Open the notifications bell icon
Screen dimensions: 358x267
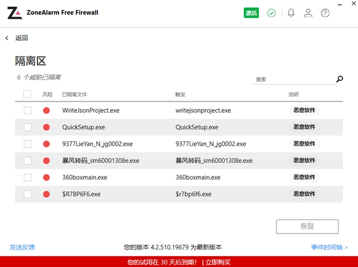point(291,13)
